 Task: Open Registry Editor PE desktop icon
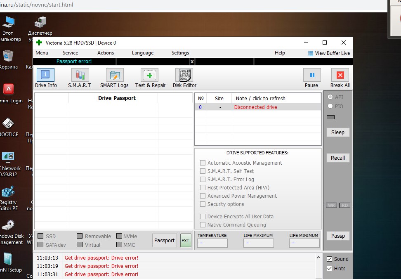coord(8,191)
